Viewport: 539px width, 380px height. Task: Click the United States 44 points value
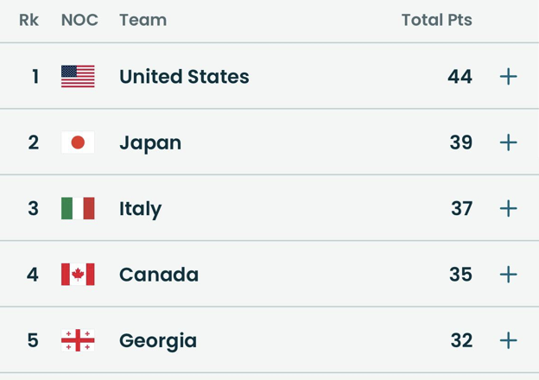(460, 76)
